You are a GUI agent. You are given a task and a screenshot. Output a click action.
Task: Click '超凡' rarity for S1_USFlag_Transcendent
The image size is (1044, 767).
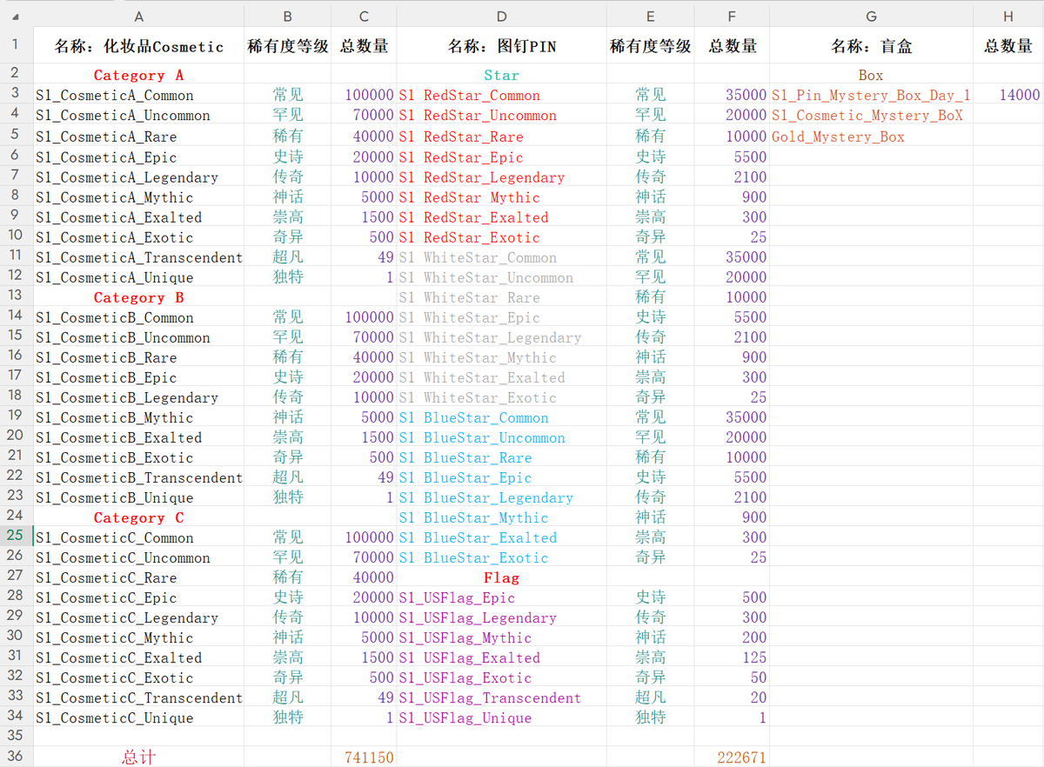coord(651,697)
